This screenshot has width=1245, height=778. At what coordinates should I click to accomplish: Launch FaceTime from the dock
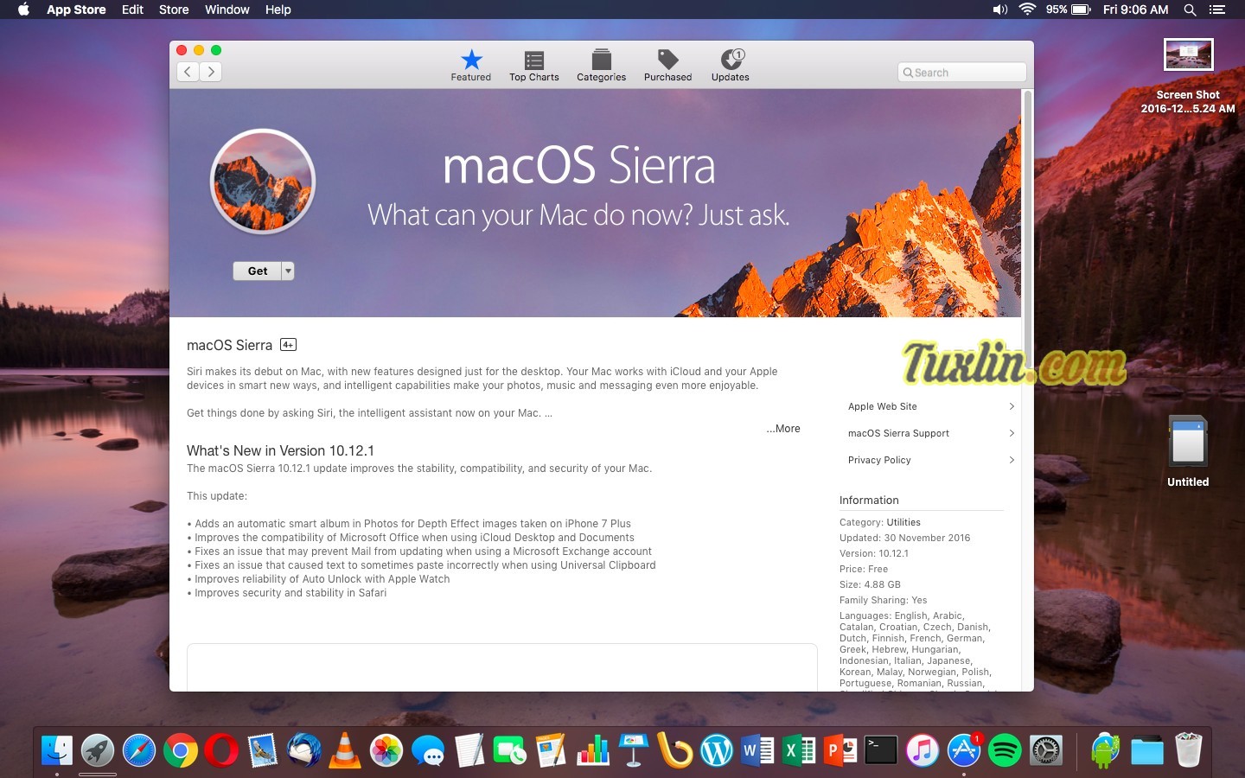pyautogui.click(x=510, y=750)
